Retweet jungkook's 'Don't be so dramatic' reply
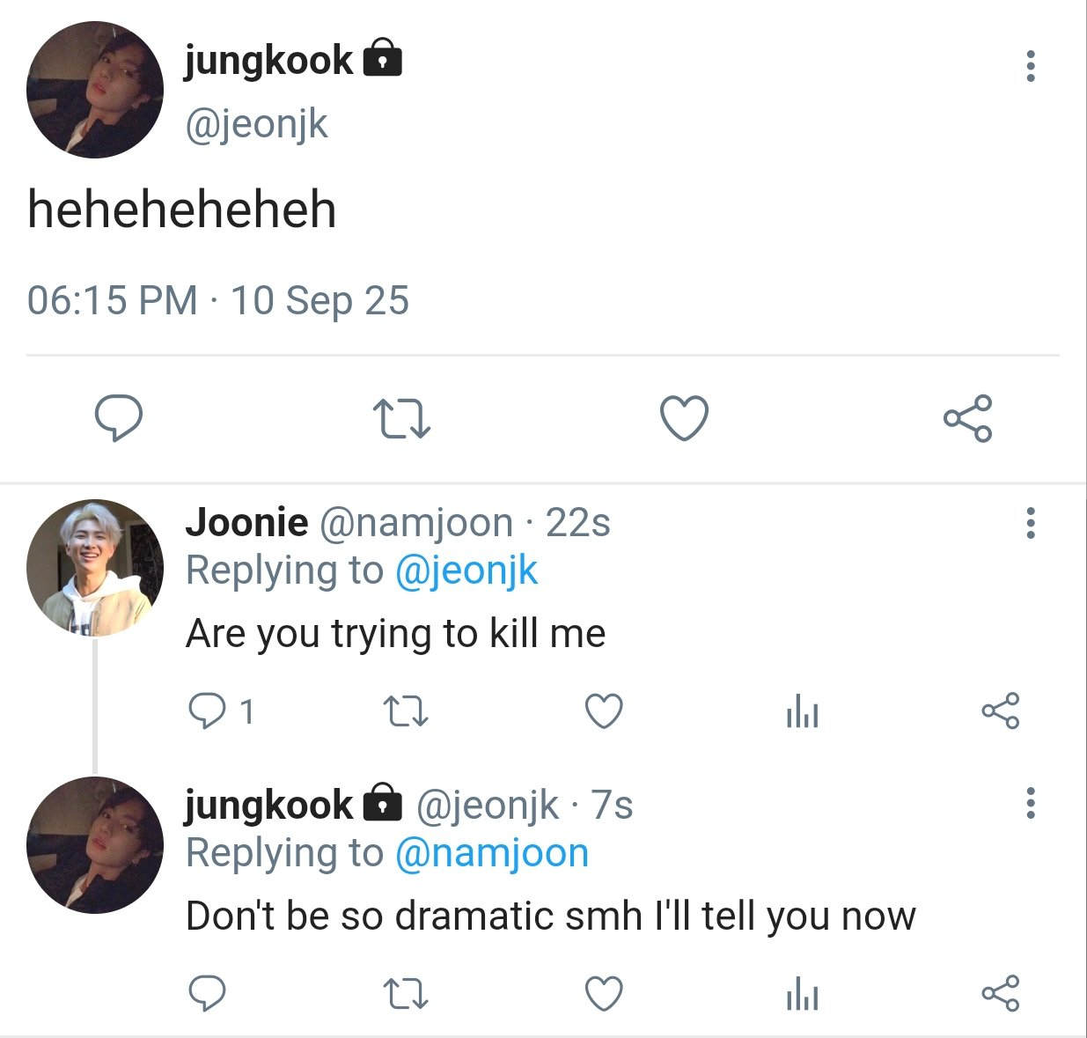This screenshot has height=1038, width=1087. pyautogui.click(x=406, y=994)
